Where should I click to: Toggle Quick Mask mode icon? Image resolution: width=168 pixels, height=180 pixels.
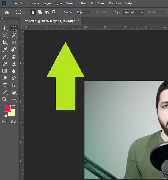click(4, 122)
